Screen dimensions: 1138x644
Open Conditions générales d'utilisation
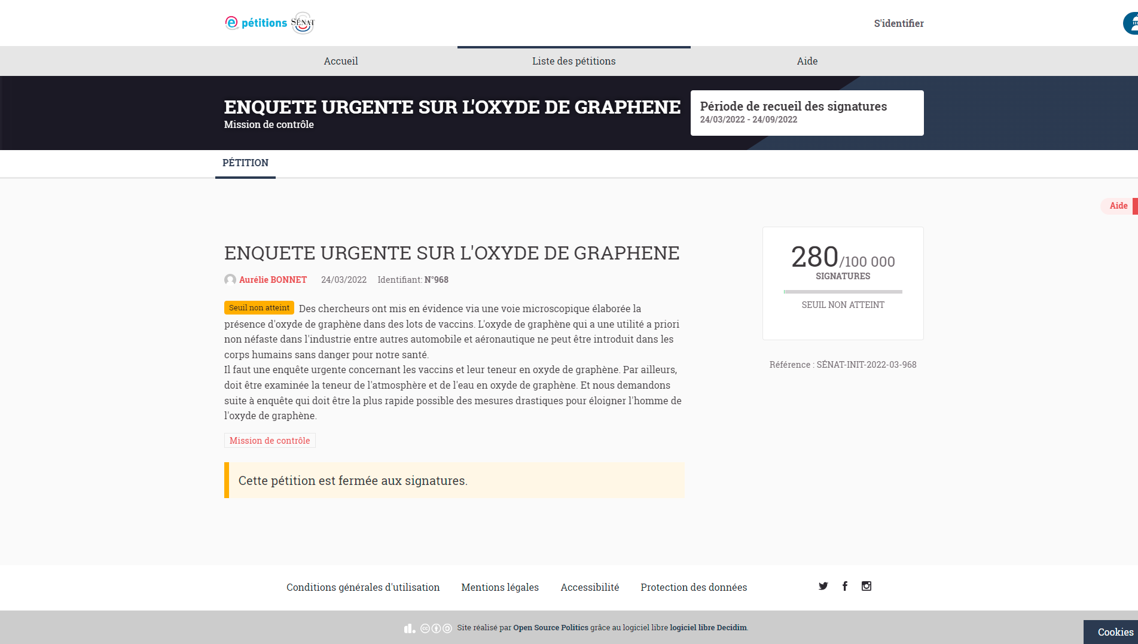click(x=363, y=587)
